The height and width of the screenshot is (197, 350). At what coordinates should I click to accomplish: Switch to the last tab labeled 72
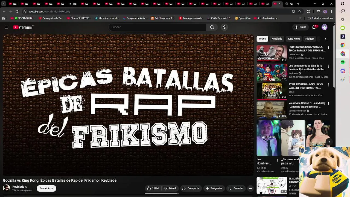[x=289, y=4]
